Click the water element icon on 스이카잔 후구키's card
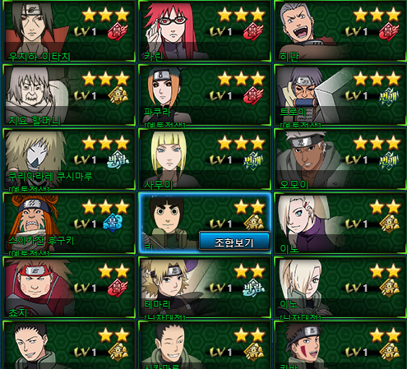Viewport: 407px width, 369px height. (113, 223)
